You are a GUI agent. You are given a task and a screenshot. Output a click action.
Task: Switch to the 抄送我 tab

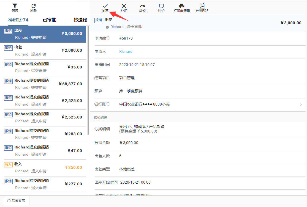80,20
